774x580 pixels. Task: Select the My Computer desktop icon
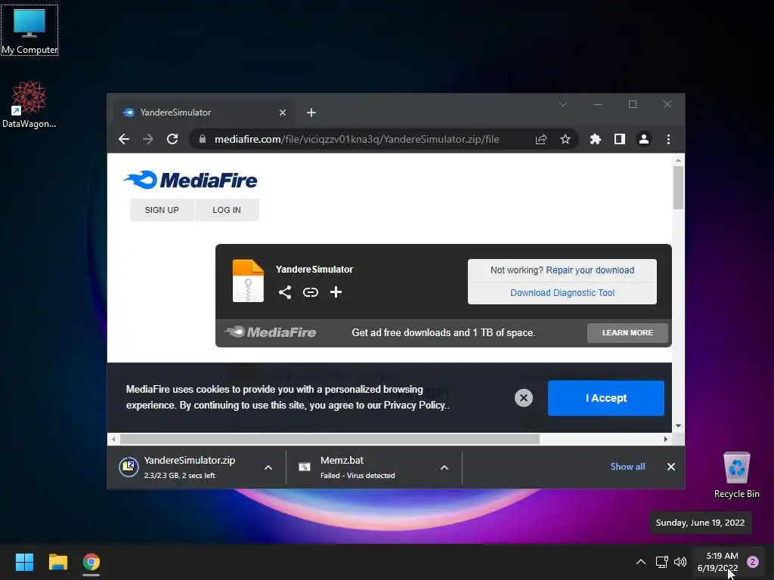click(x=29, y=30)
